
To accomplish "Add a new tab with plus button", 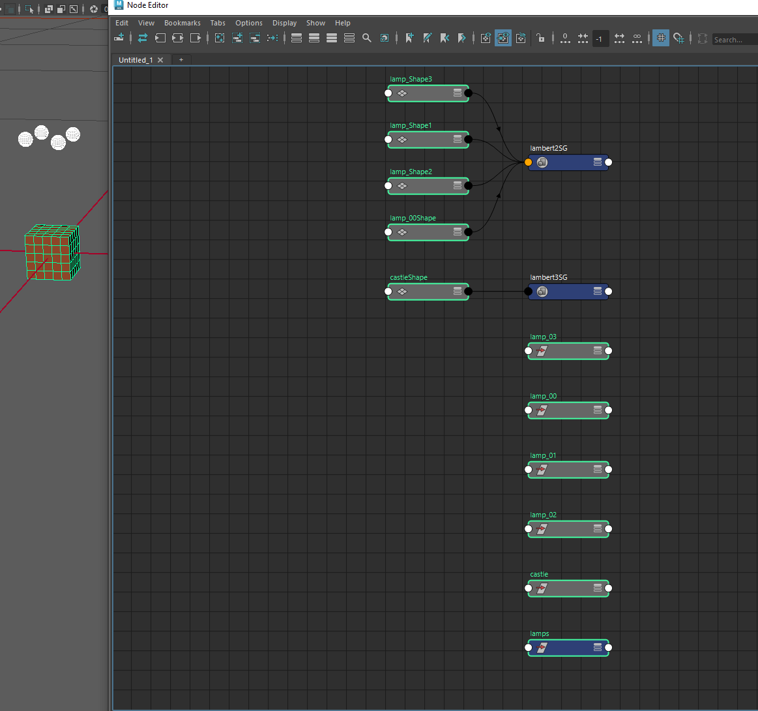I will (x=181, y=59).
